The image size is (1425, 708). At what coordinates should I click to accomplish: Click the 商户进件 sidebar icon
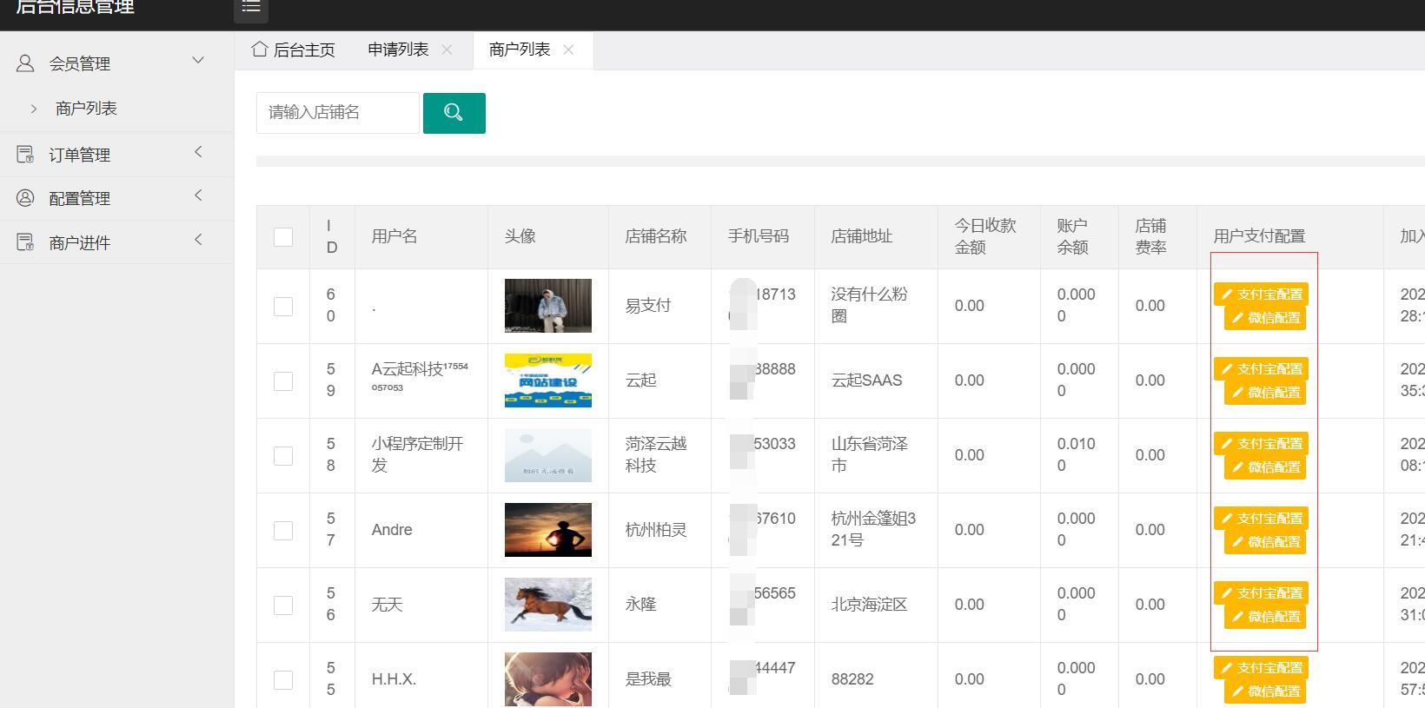pos(26,242)
